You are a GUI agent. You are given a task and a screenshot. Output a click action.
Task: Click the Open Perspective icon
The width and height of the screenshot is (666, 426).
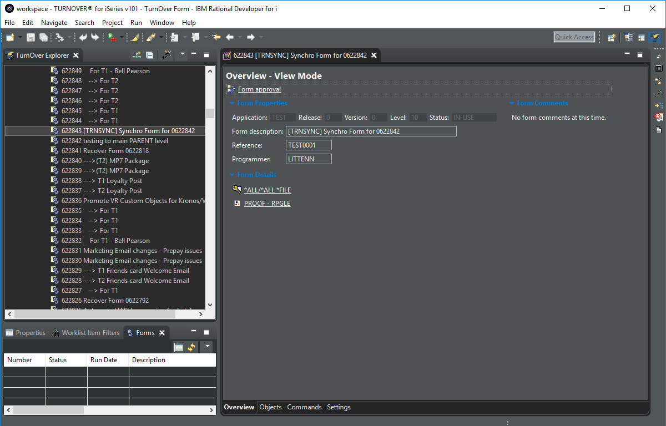click(612, 37)
